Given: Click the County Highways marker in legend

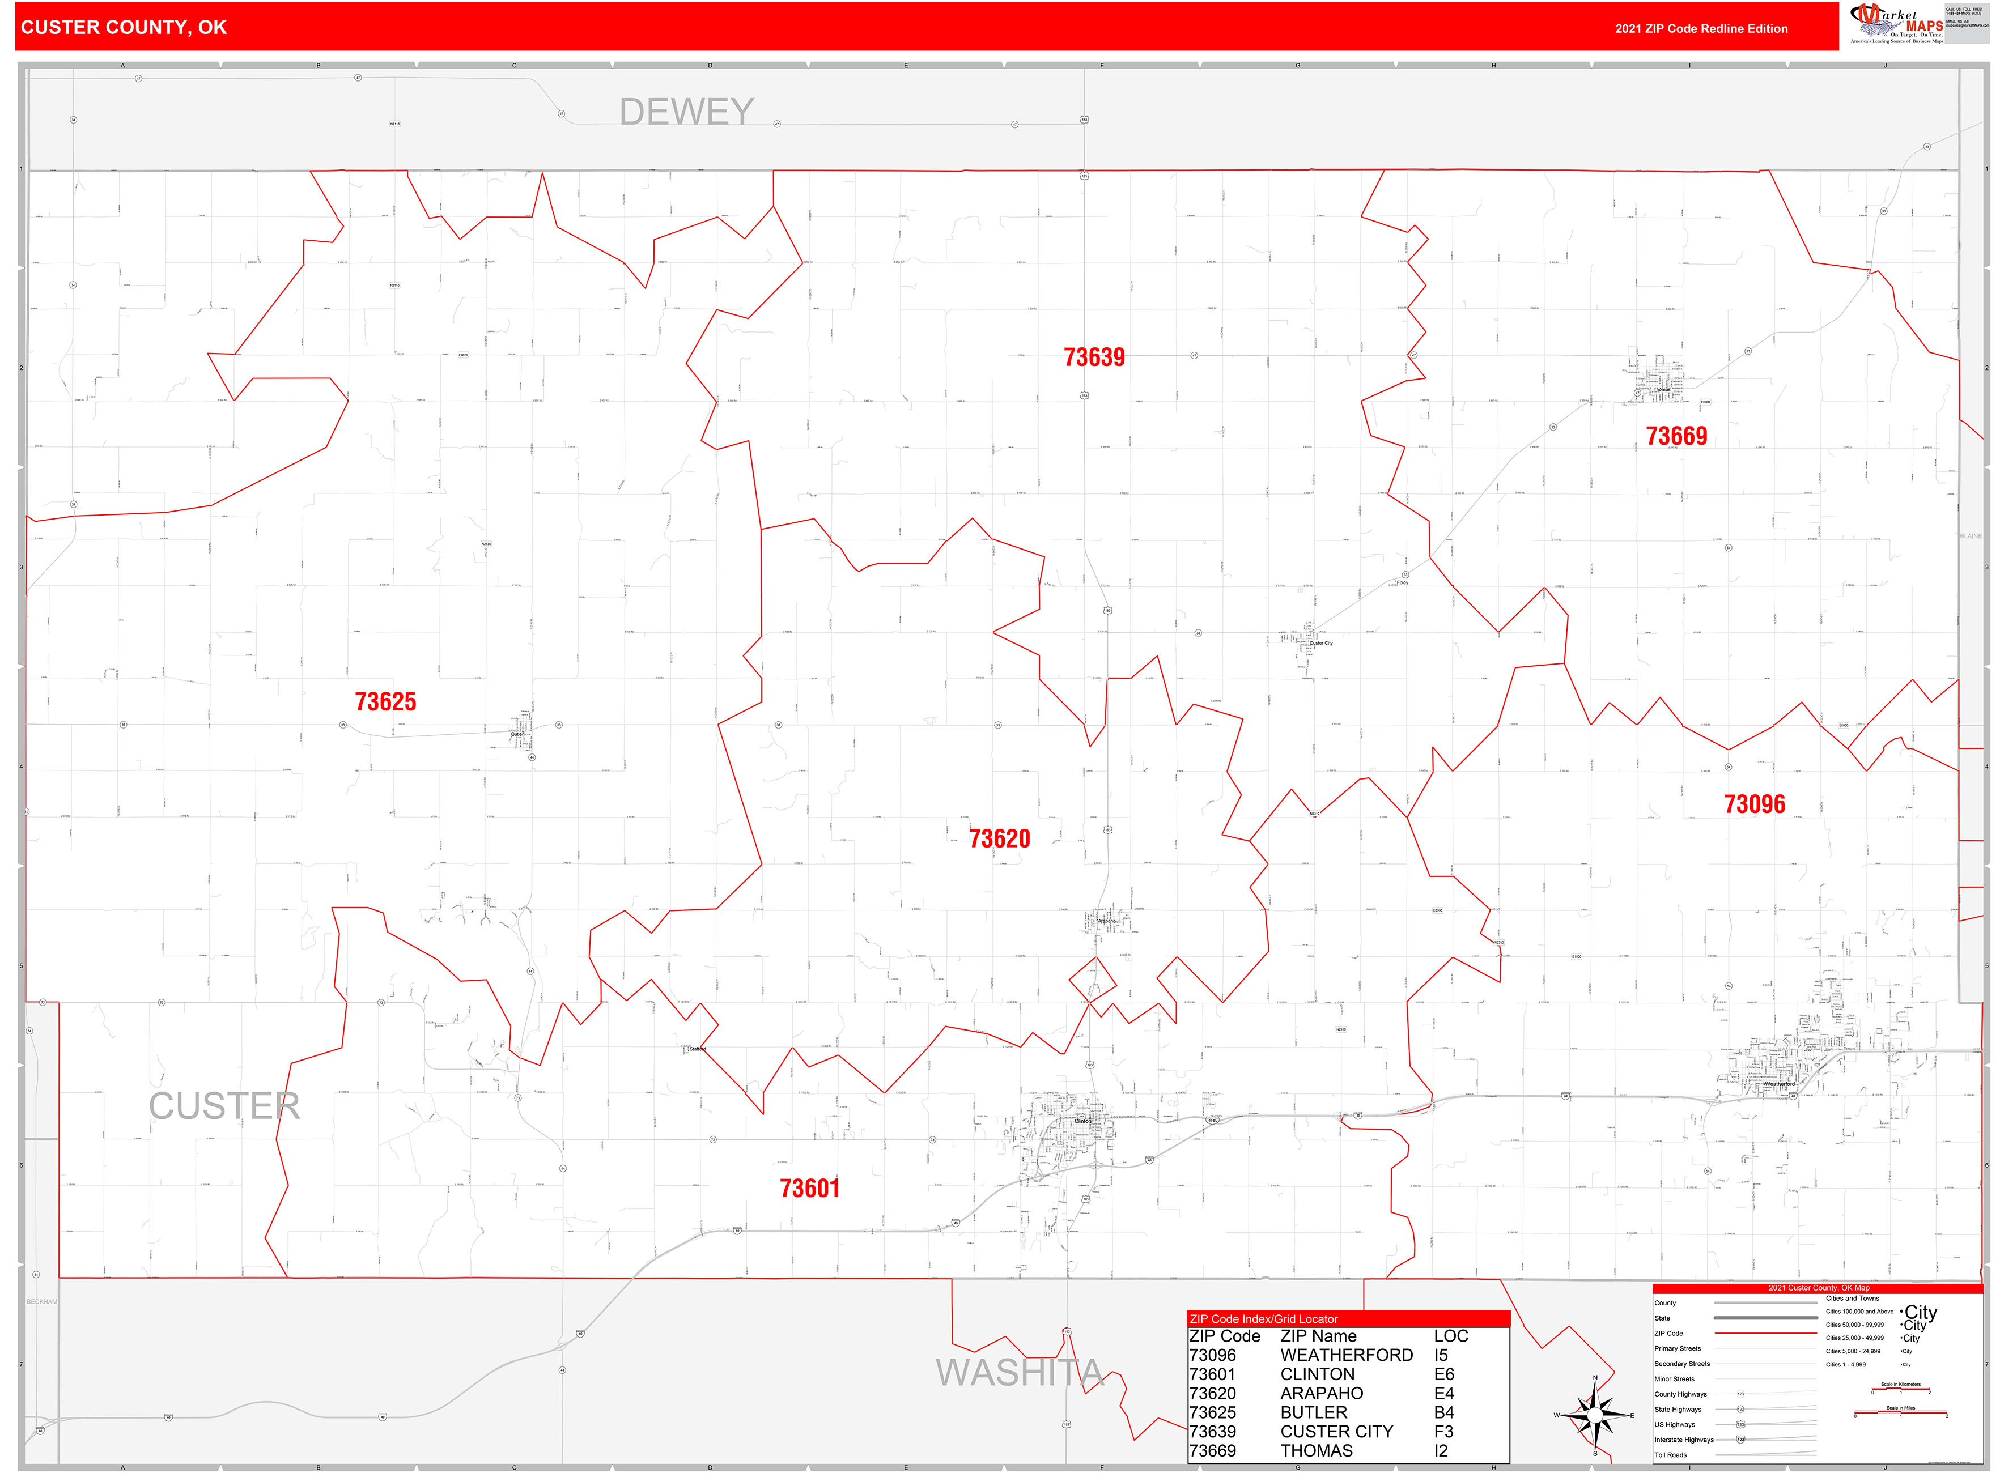Looking at the screenshot, I should coord(1740,1395).
